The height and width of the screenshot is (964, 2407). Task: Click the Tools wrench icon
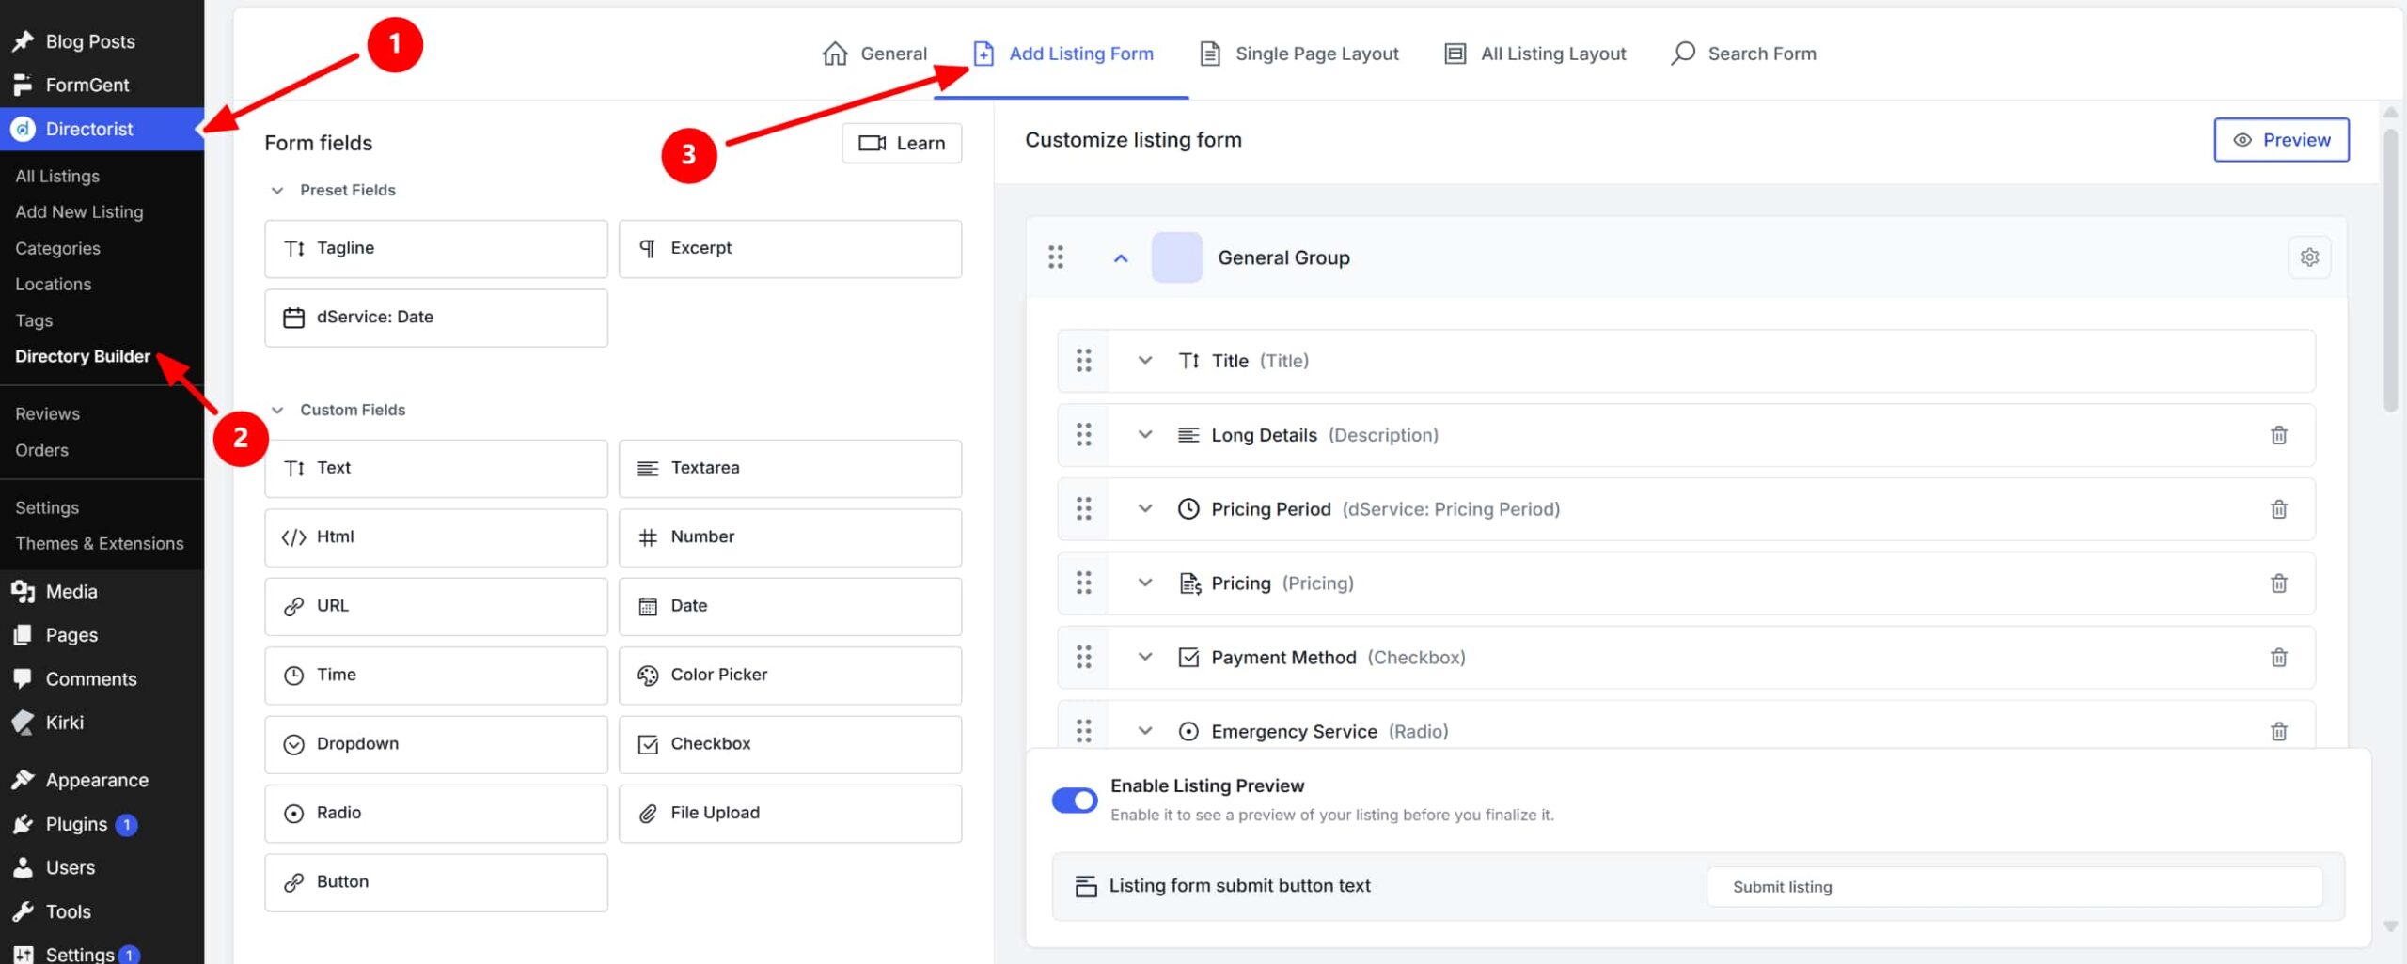click(24, 911)
